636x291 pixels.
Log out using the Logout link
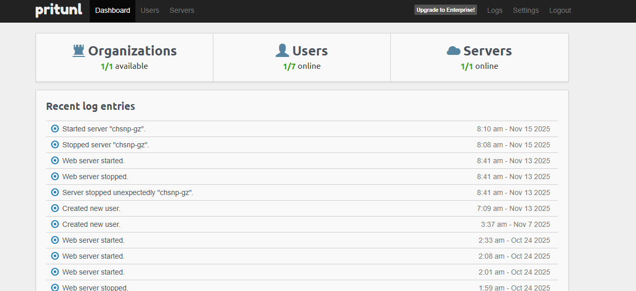(560, 10)
